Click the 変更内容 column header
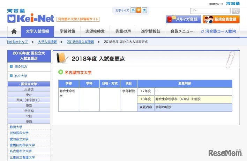The width and height of the screenshot is (247, 161). [185, 83]
